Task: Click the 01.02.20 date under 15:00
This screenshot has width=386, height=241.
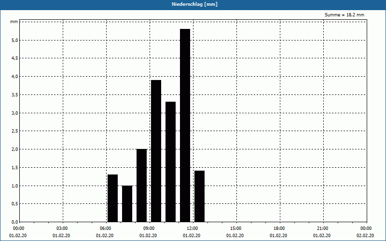Action: [x=235, y=236]
